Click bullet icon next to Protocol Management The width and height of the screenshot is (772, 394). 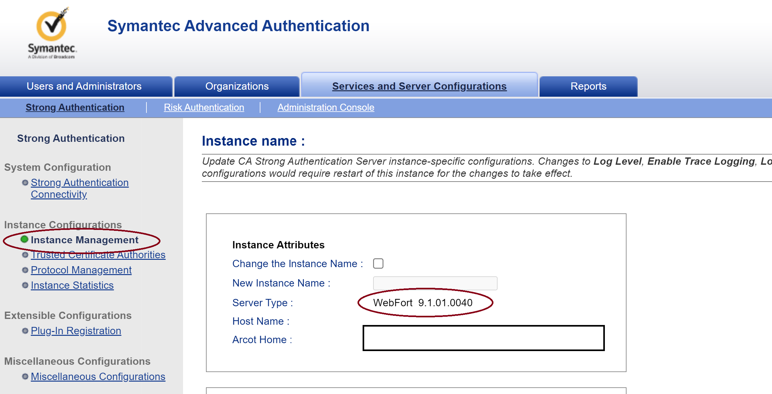(25, 270)
